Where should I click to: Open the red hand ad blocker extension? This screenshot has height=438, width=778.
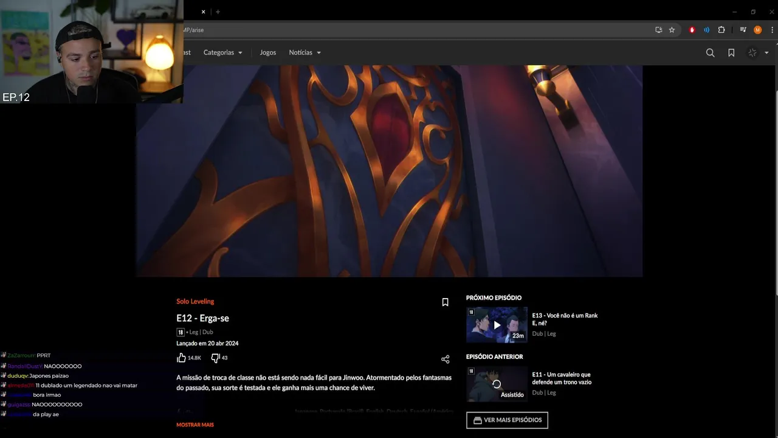coord(692,30)
